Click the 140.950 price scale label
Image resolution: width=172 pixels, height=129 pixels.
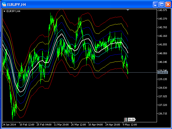[x=163, y=53]
